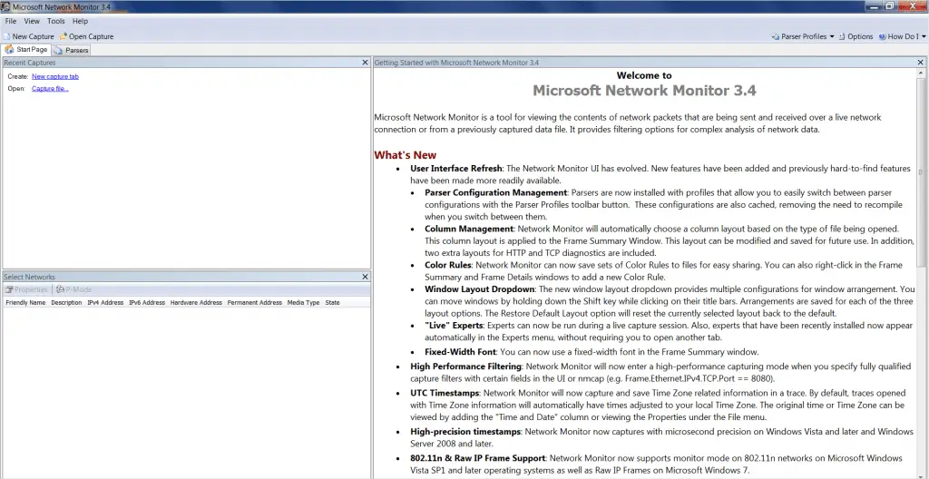Click the Permanent Address column header
The width and height of the screenshot is (929, 479).
coord(255,303)
